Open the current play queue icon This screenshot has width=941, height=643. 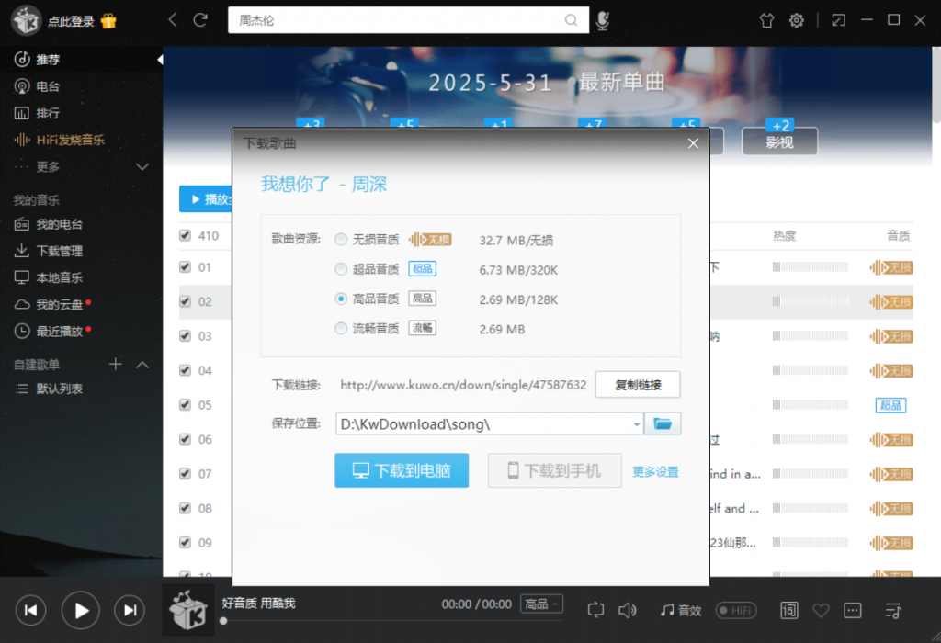click(891, 609)
